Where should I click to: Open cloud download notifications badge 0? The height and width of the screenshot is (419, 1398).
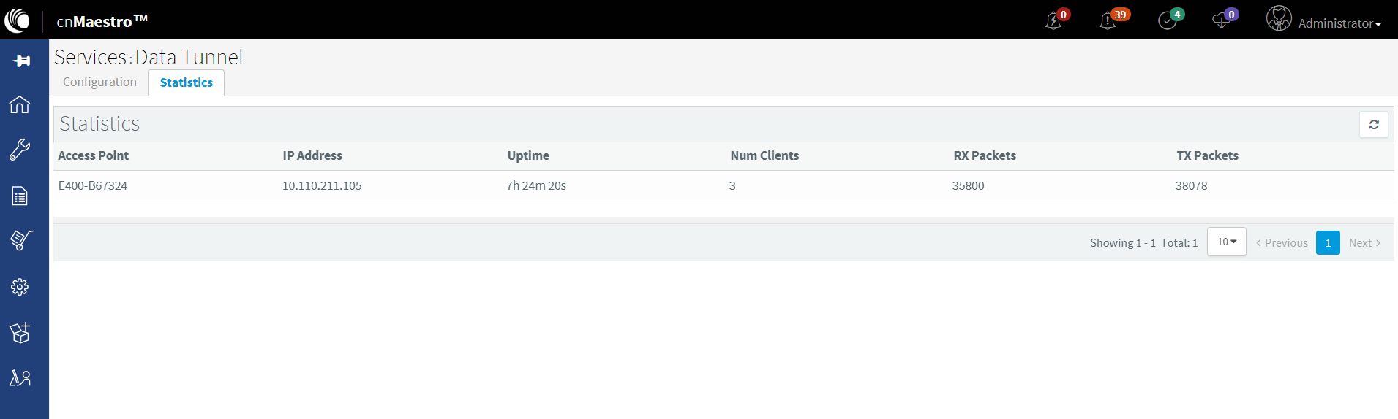coord(1222,20)
